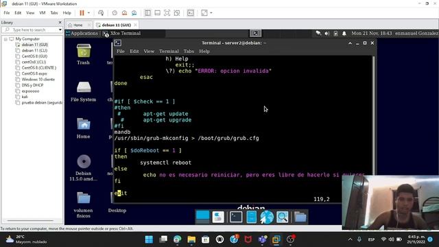
Task: Open VMware Edit menu
Action: [18, 13]
